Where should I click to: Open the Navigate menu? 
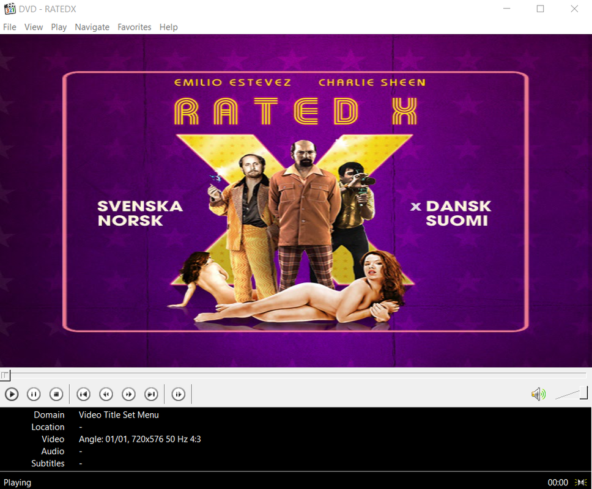(92, 27)
